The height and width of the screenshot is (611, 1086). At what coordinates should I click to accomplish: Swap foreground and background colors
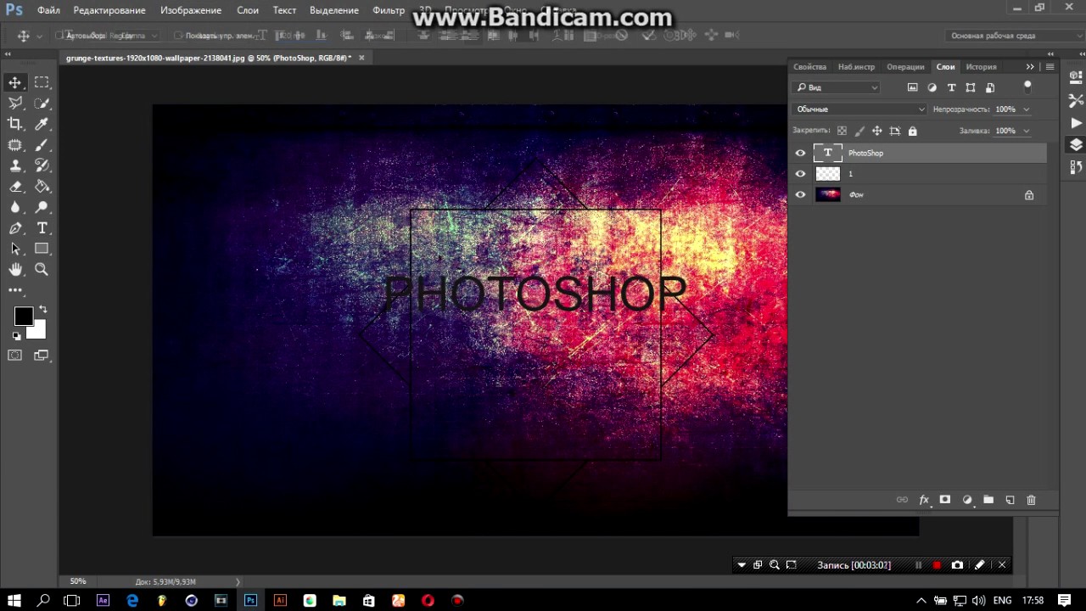click(x=42, y=310)
